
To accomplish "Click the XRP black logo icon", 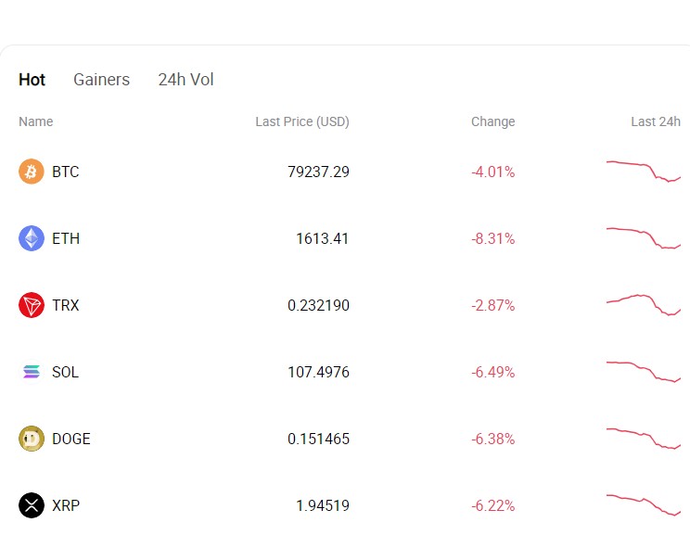I will pyautogui.click(x=32, y=505).
